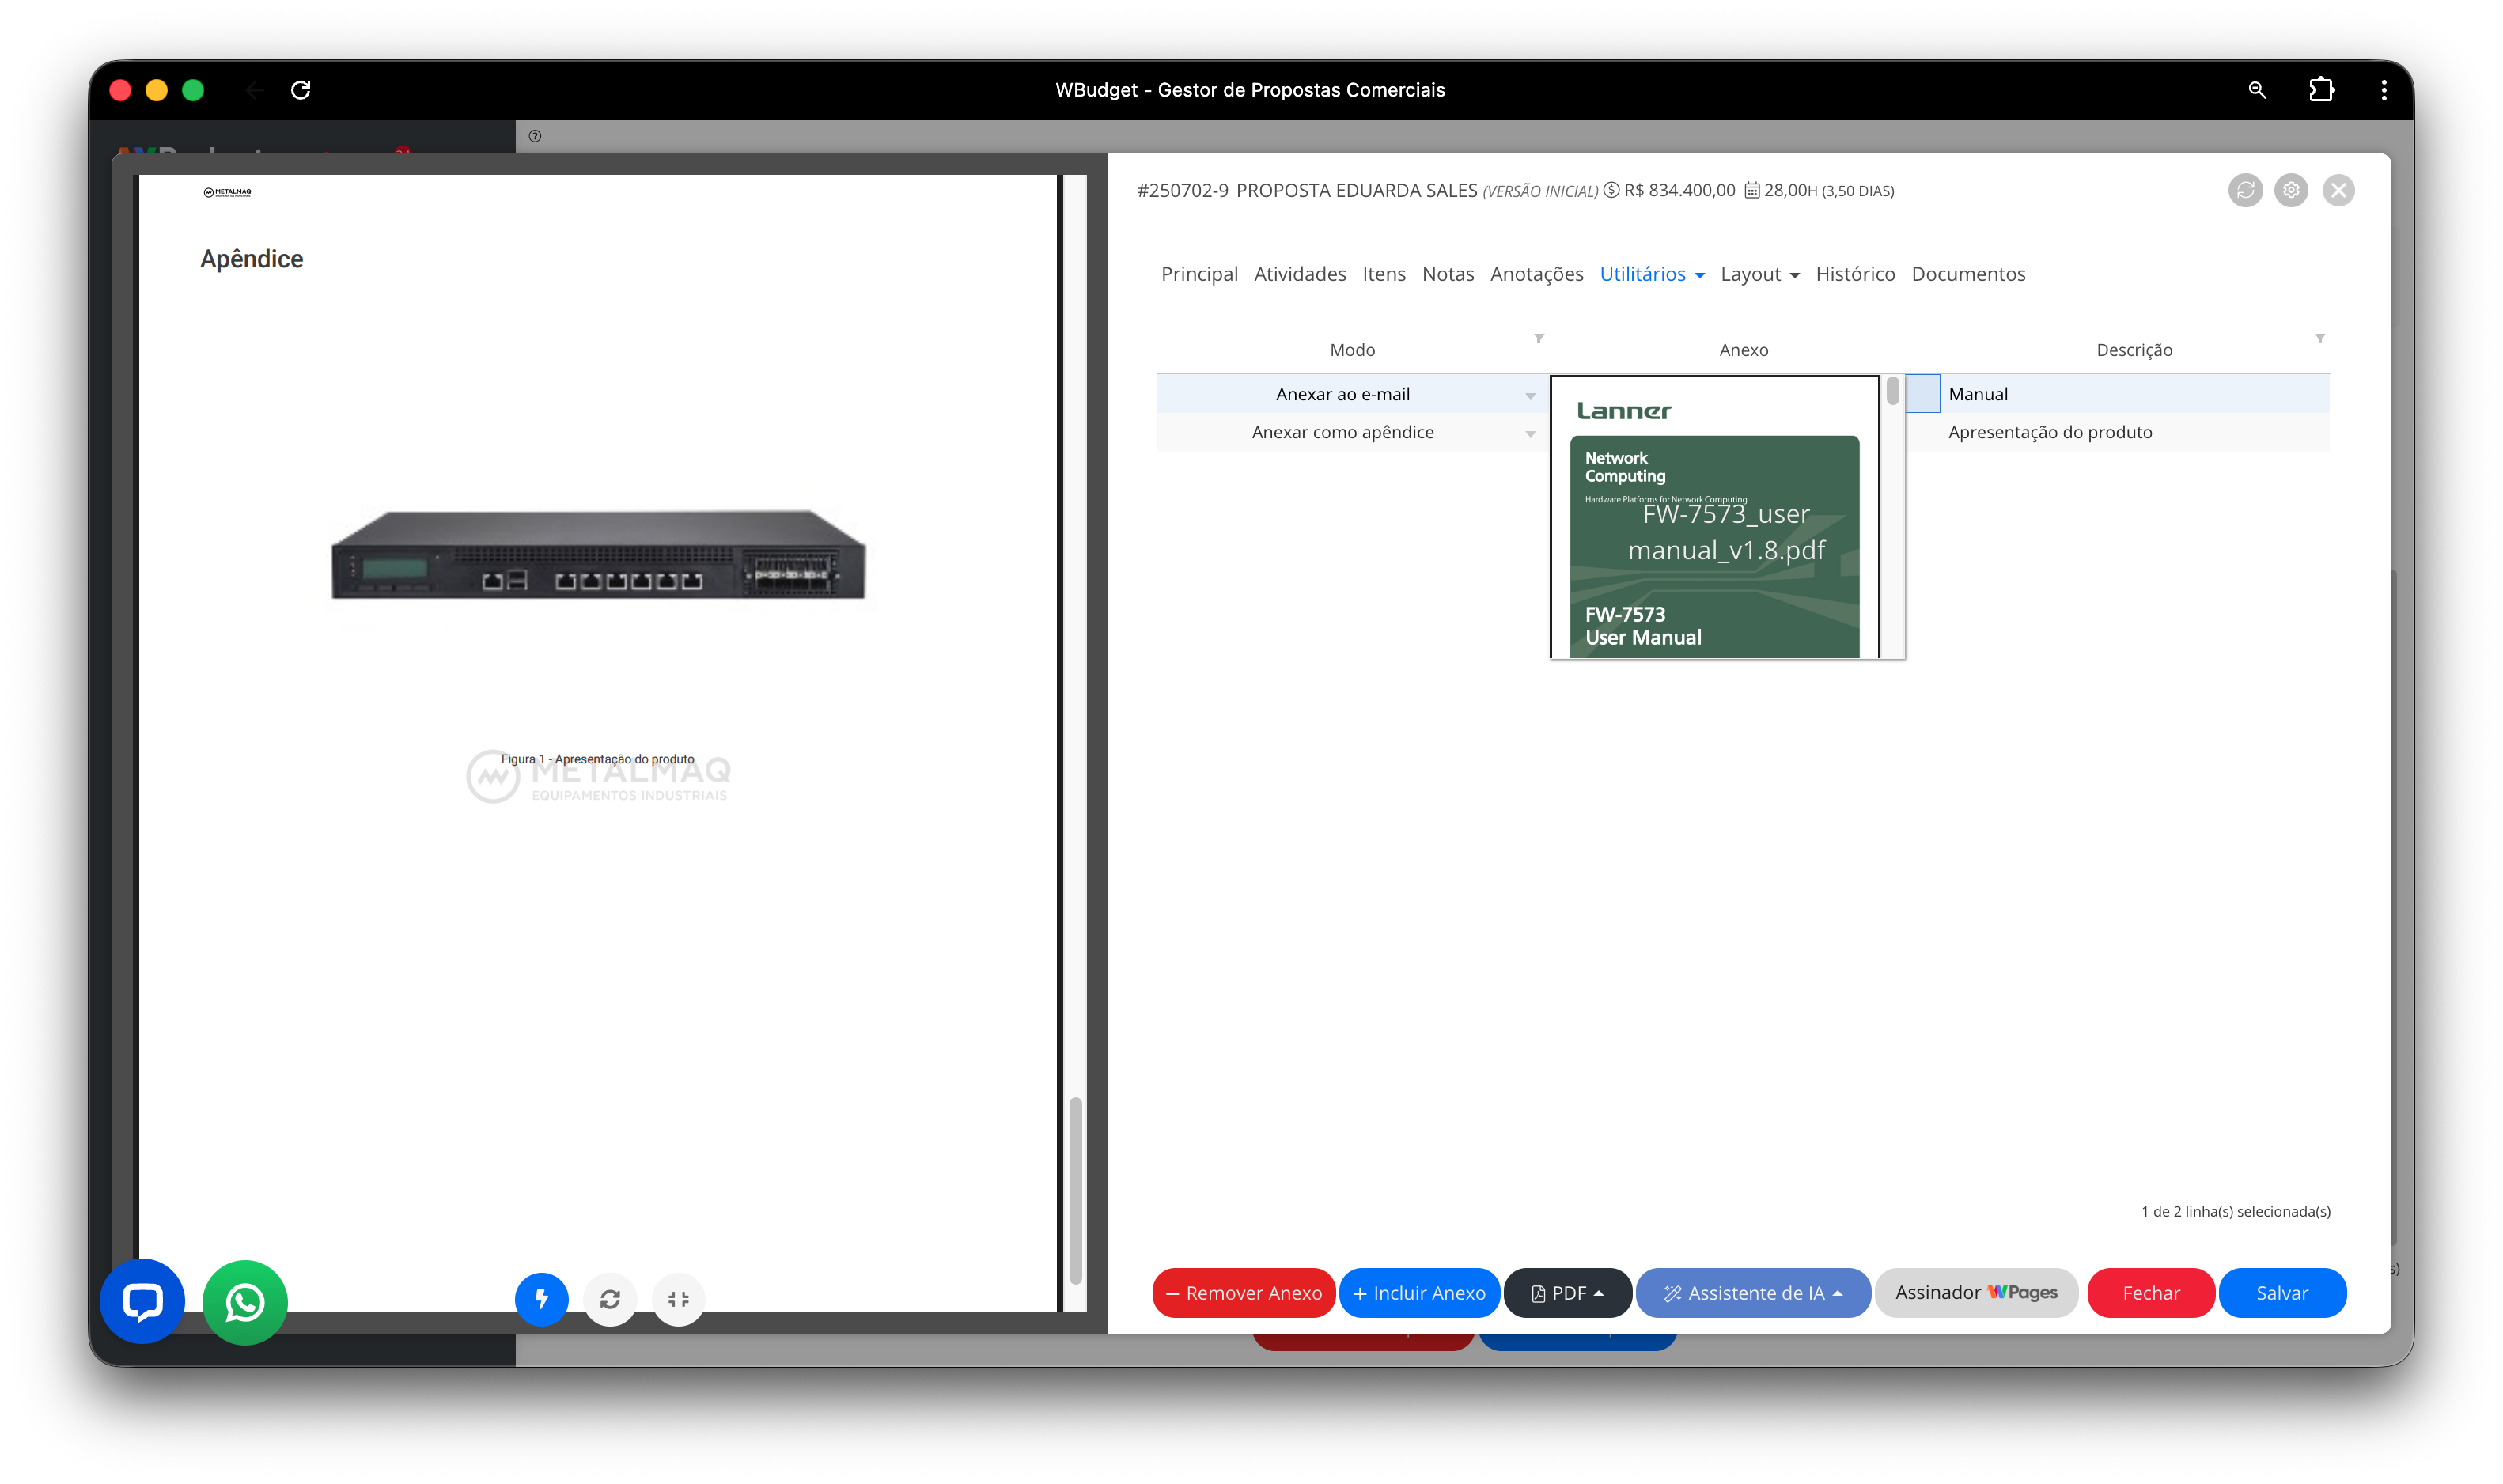The width and height of the screenshot is (2503, 1484).
Task: Click the browser extensions puzzle icon
Action: pyautogui.click(x=2321, y=90)
